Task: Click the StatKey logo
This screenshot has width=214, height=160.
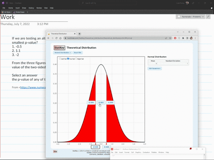Action: (x=59, y=48)
